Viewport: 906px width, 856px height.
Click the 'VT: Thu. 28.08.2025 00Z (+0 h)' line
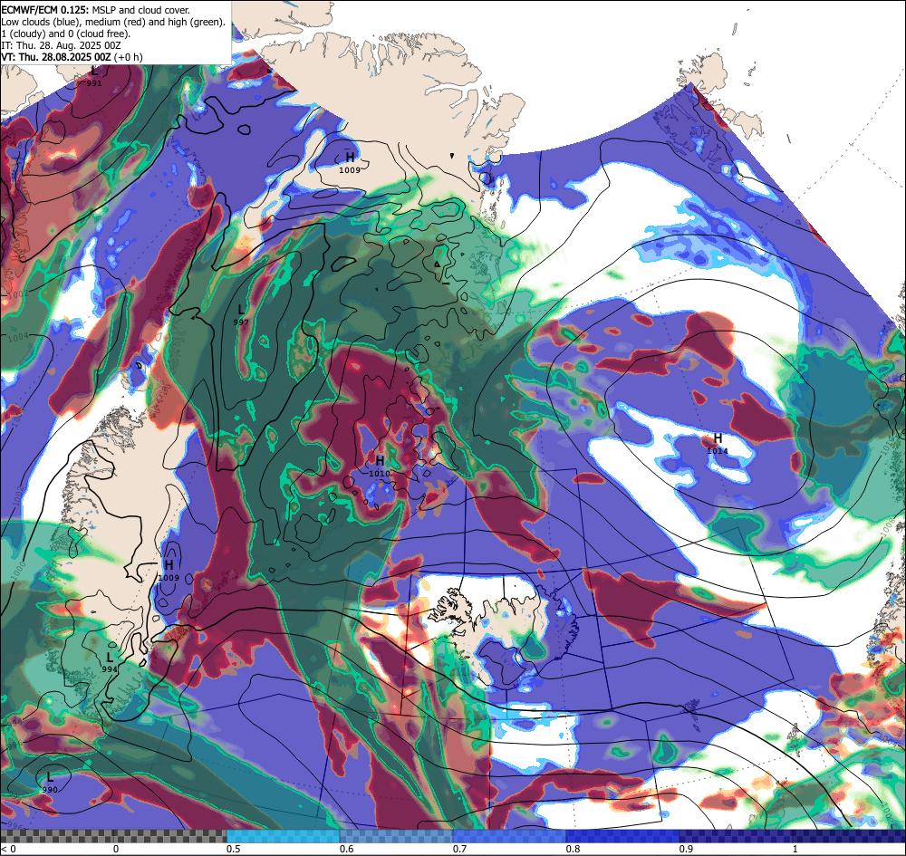click(x=72, y=57)
